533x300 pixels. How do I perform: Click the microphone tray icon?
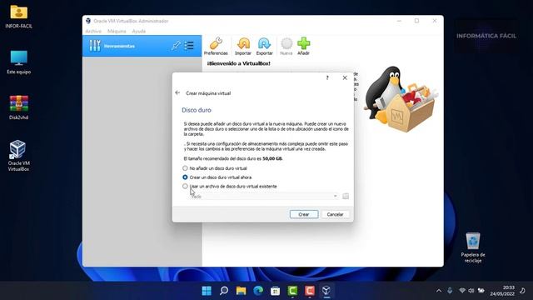click(x=450, y=291)
